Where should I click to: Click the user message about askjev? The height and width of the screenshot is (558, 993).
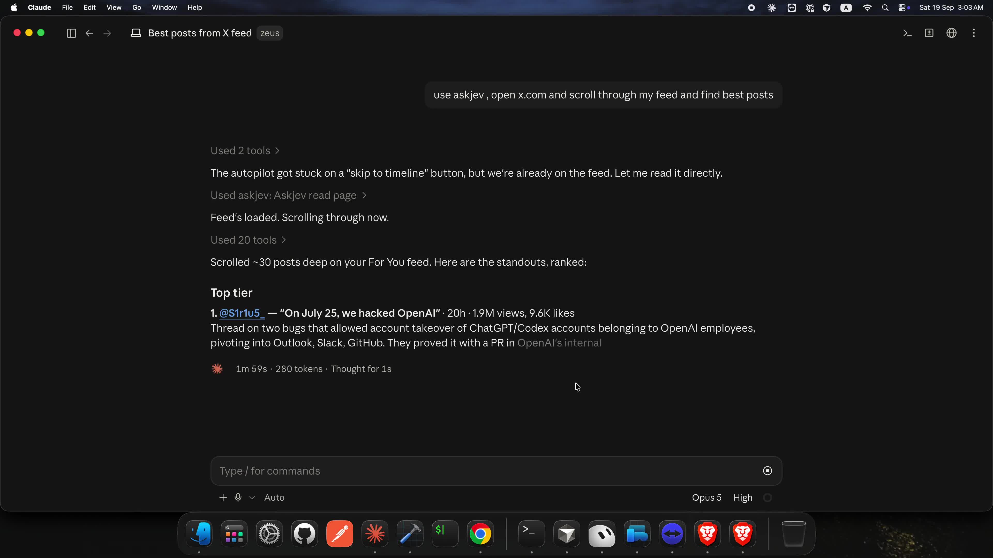(x=603, y=95)
